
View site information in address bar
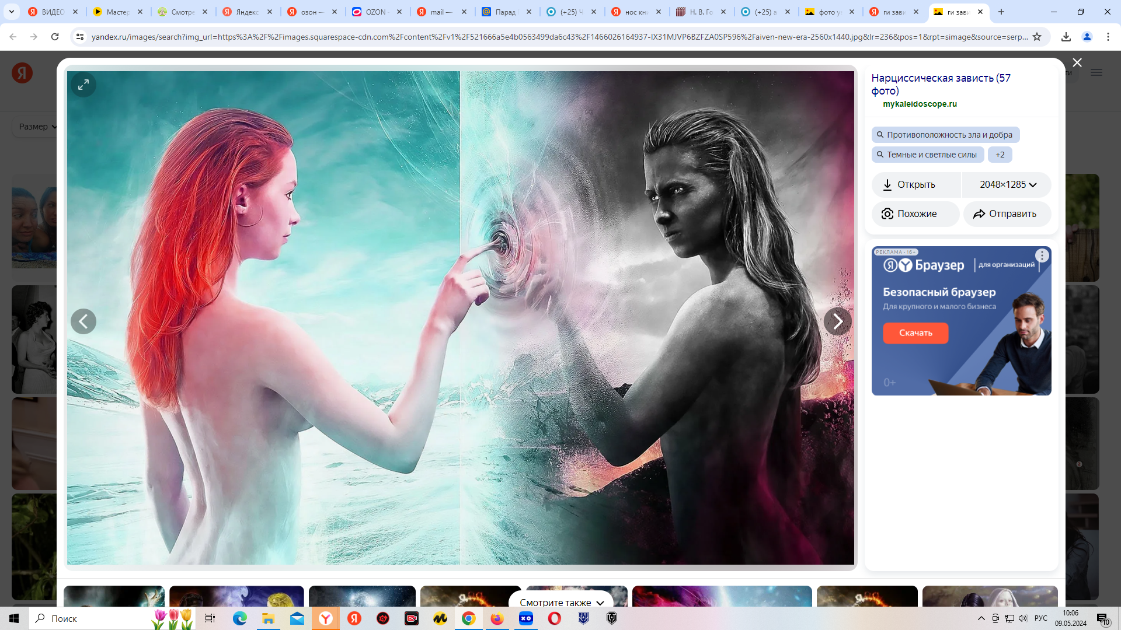pyautogui.click(x=80, y=37)
